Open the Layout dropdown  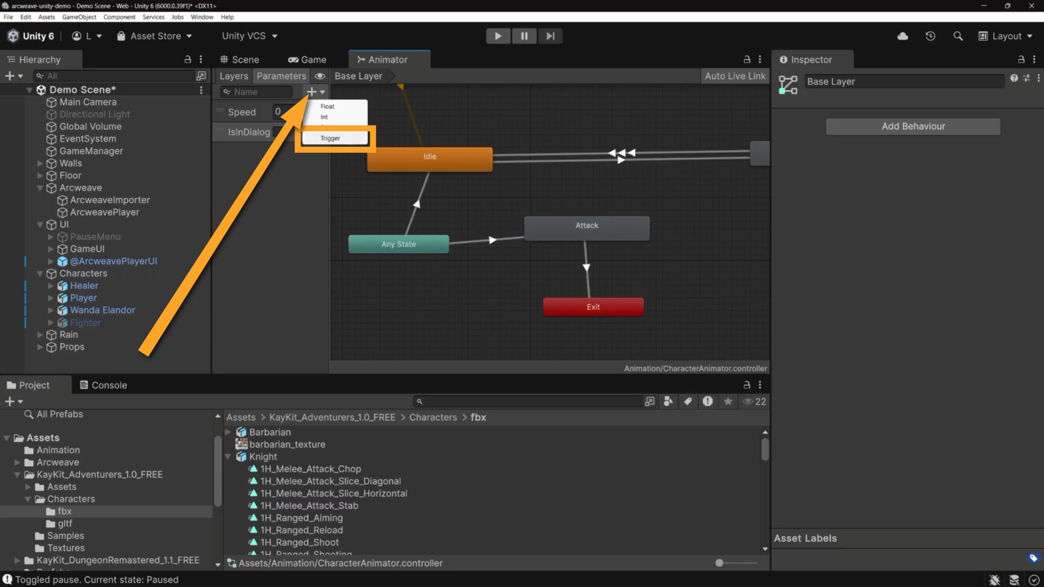(1006, 36)
